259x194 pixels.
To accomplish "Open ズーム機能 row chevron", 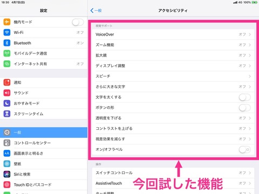I will (250, 45).
